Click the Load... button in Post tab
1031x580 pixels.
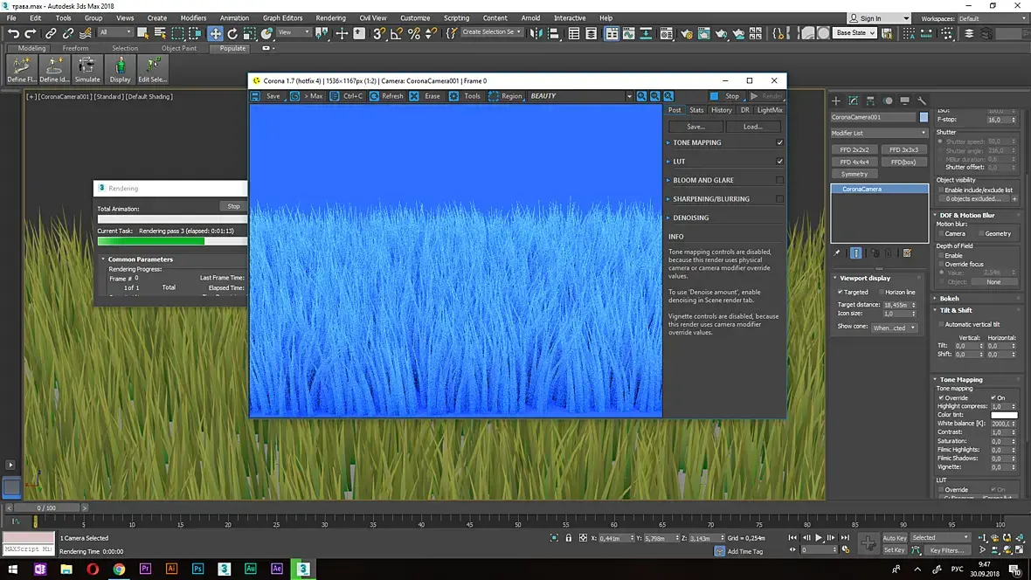point(752,127)
